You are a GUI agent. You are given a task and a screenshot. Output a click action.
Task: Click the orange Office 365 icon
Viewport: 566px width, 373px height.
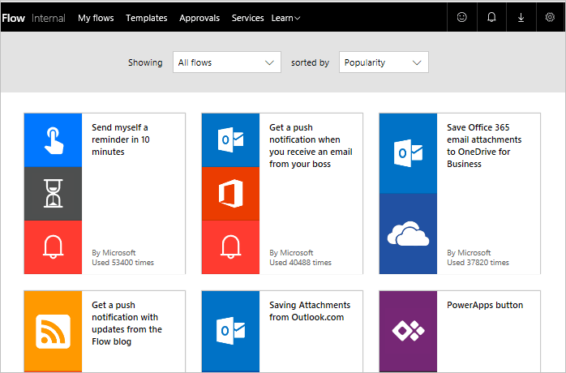230,194
